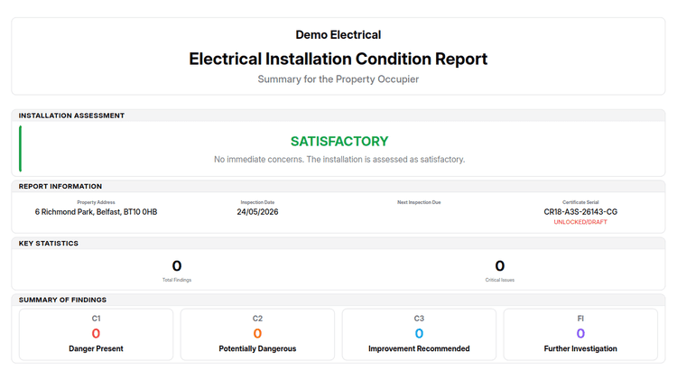Click the certificate serial CR18-A3S-26143-CG
677x389 pixels.
tap(580, 212)
